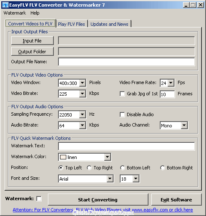Viewport: 206px width, 216px height.
Task: Choose Bottom Left position radio
Action: click(123, 168)
